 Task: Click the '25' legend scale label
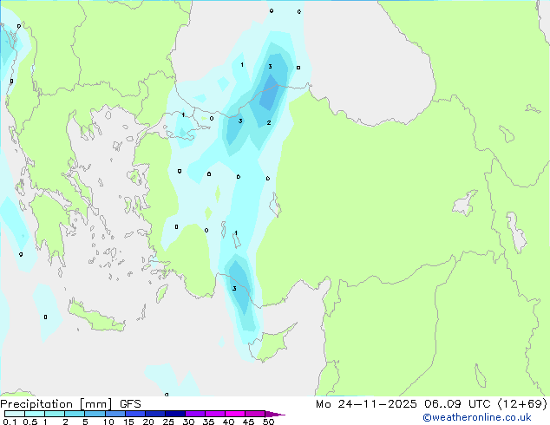(x=168, y=422)
